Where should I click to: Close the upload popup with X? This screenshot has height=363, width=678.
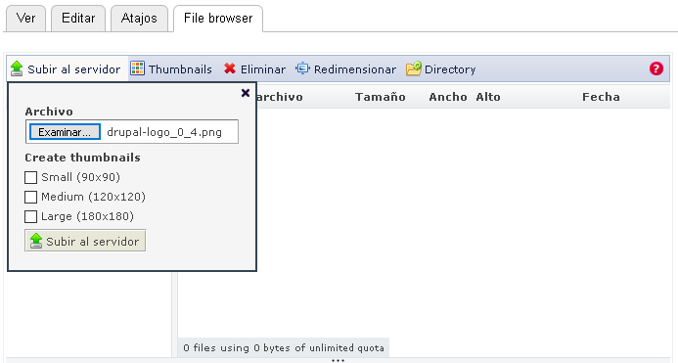(246, 93)
